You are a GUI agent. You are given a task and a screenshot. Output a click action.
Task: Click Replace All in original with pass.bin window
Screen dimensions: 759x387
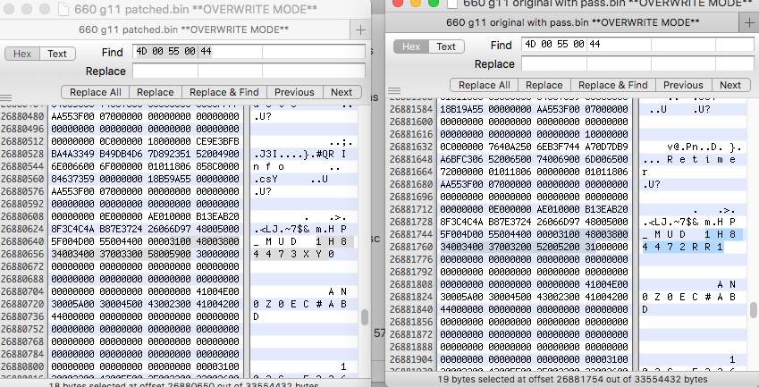click(x=484, y=85)
